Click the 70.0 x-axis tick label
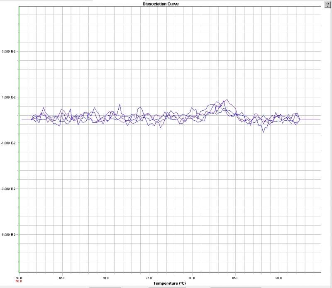Screen dimensions: 332x288 [x=105, y=278]
